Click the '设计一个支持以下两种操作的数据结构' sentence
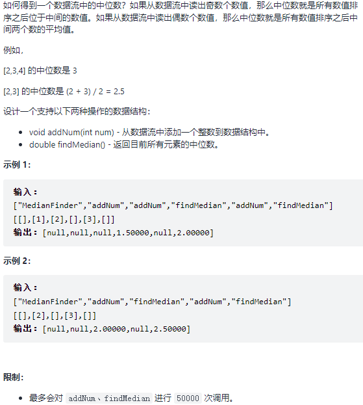 77,112
